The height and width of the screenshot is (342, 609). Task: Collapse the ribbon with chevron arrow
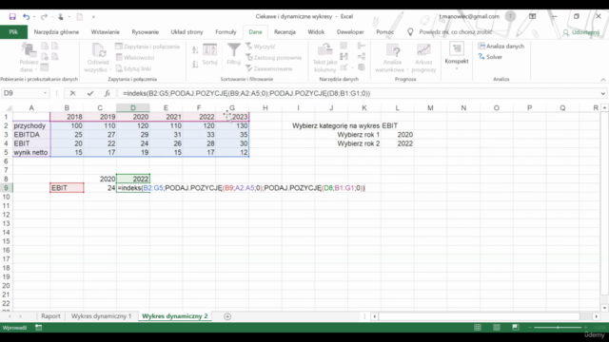click(602, 80)
